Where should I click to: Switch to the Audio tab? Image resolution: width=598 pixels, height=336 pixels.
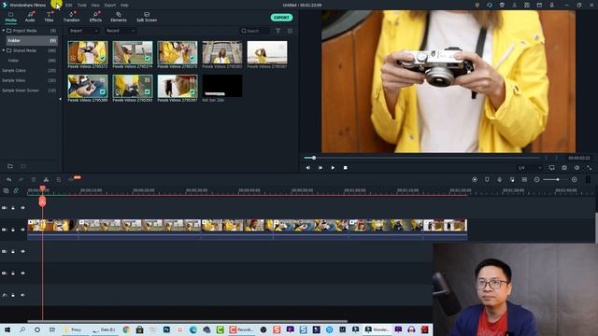tap(30, 17)
